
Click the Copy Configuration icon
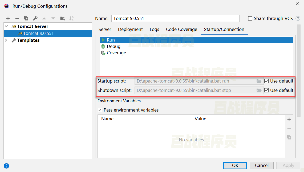coord(26,18)
